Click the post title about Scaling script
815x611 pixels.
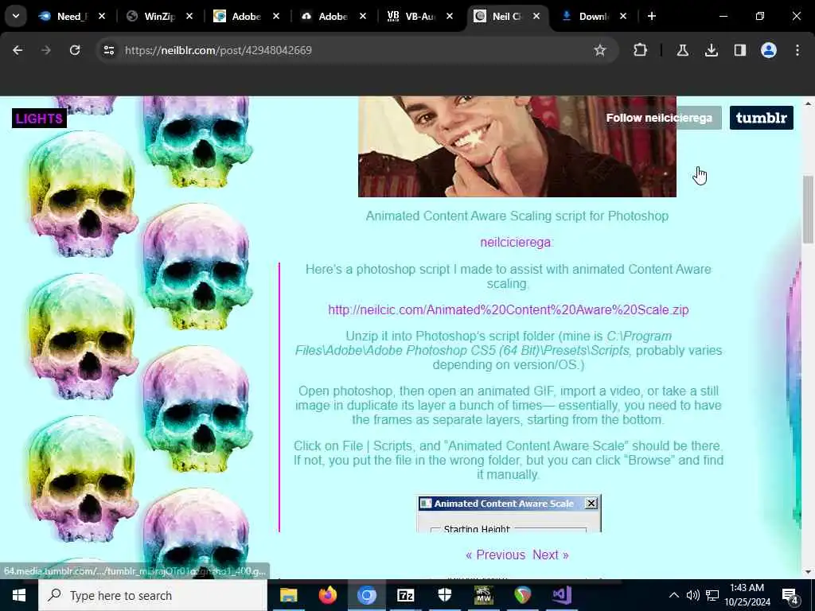coord(517,216)
